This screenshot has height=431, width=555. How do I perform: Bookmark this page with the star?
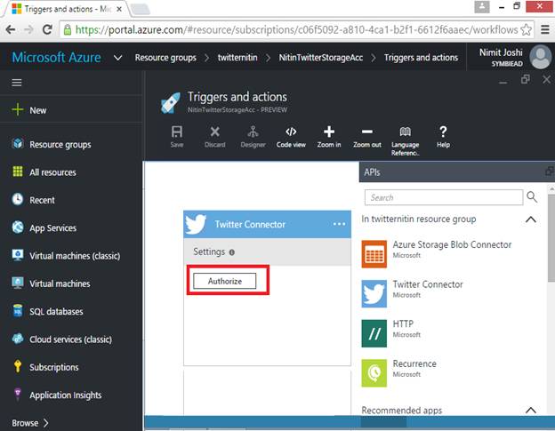pos(527,29)
